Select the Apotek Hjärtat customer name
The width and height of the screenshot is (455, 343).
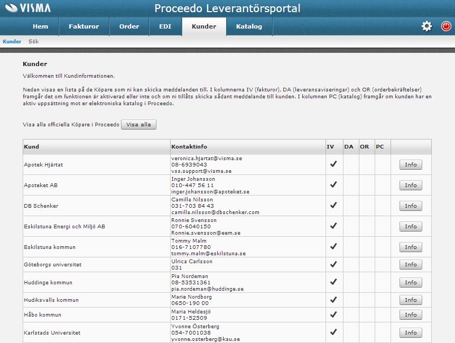click(x=43, y=164)
